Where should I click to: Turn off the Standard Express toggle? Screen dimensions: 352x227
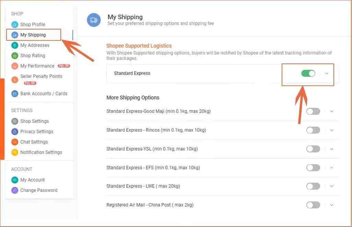click(308, 73)
